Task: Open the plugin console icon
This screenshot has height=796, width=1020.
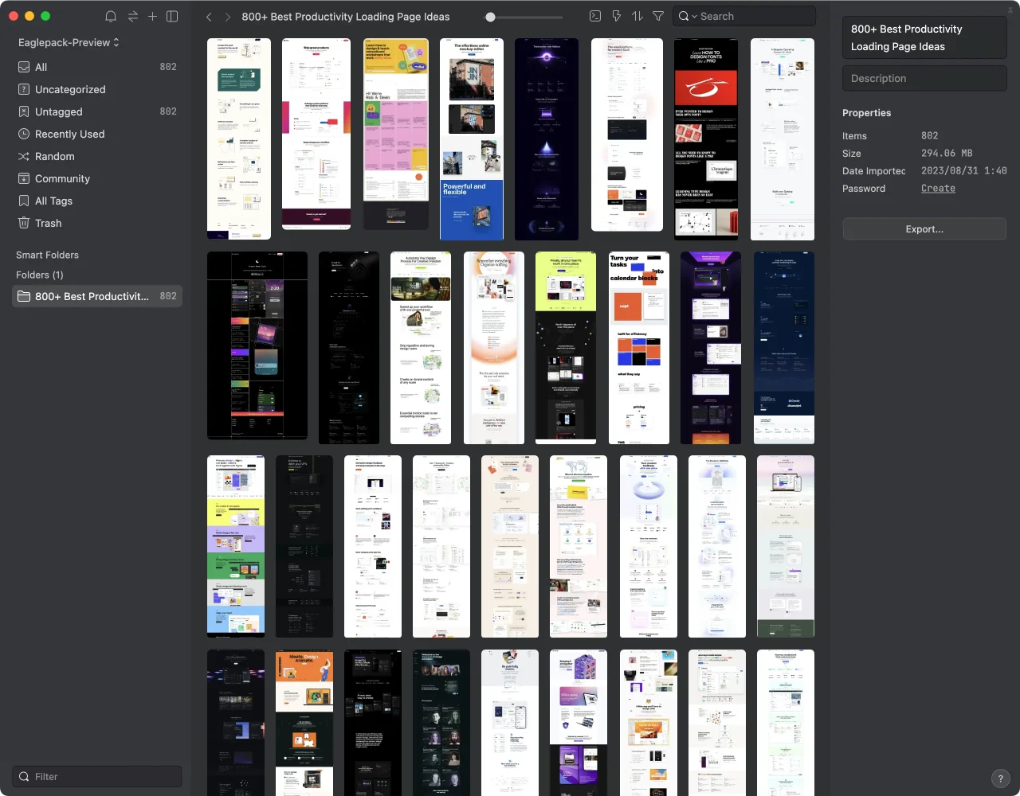Action: pyautogui.click(x=594, y=16)
